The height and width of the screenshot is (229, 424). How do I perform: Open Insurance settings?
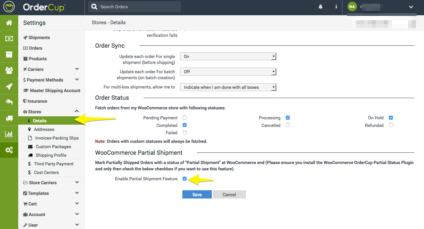click(x=35, y=101)
